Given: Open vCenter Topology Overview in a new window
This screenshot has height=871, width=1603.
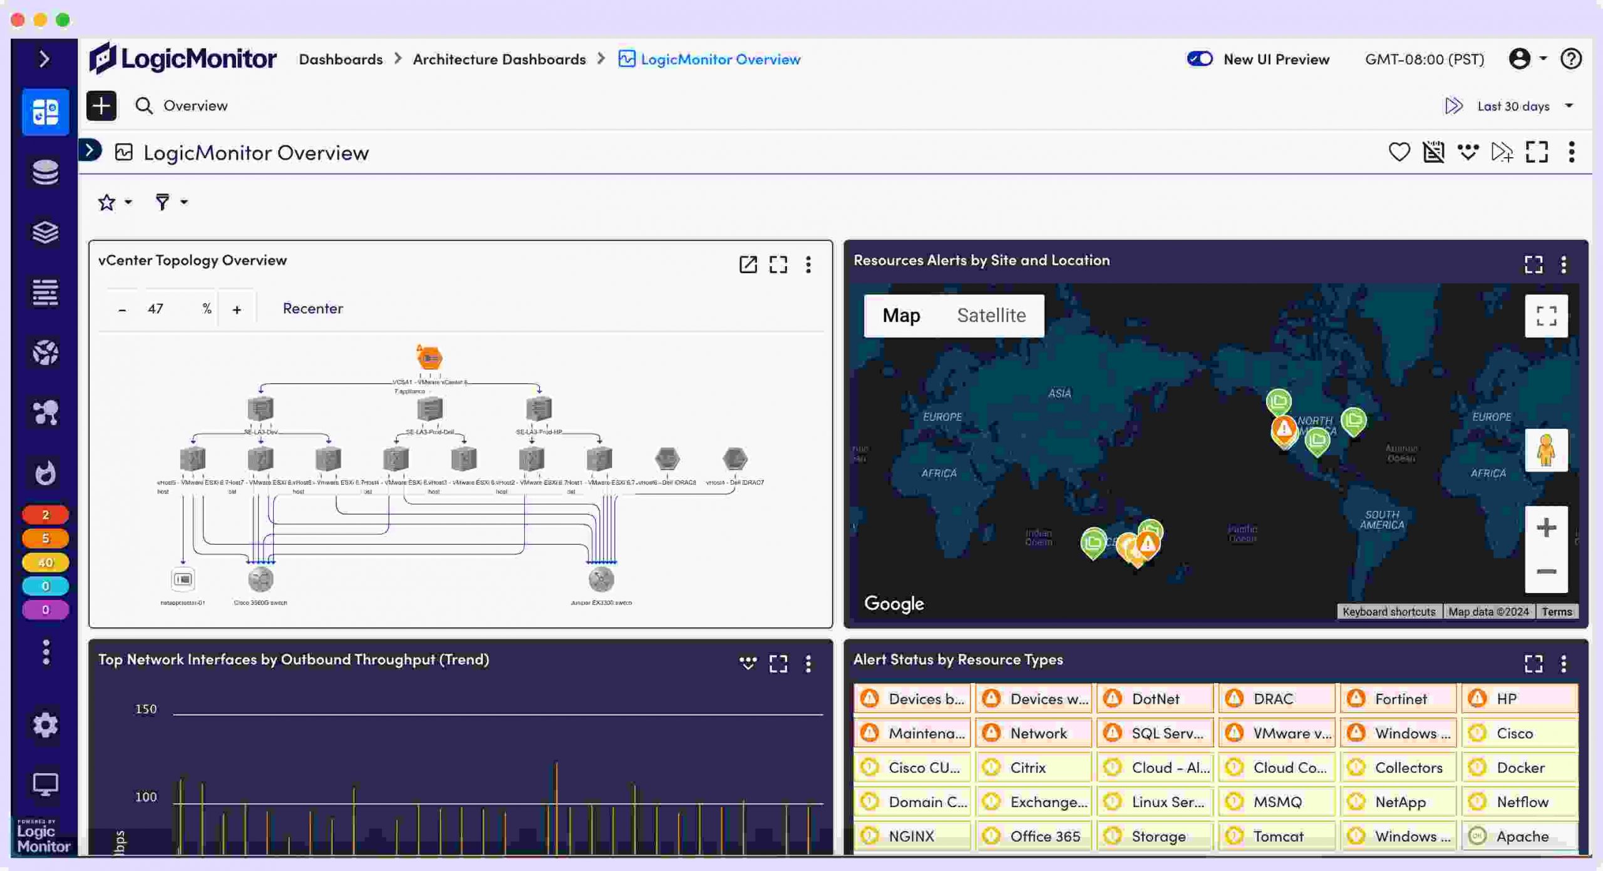Looking at the screenshot, I should pyautogui.click(x=748, y=265).
